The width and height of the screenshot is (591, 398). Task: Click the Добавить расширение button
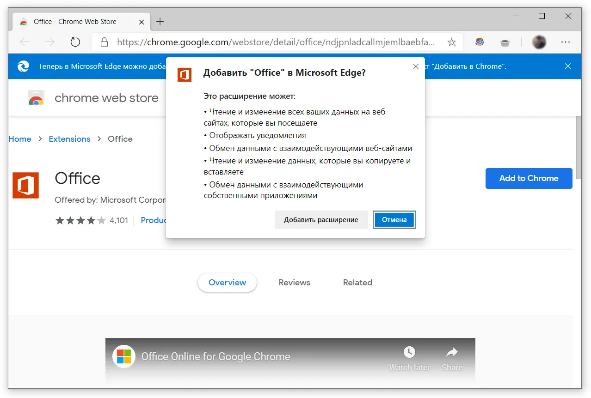(321, 220)
